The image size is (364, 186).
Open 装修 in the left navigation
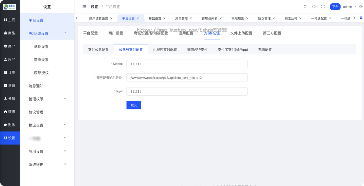coord(10,112)
